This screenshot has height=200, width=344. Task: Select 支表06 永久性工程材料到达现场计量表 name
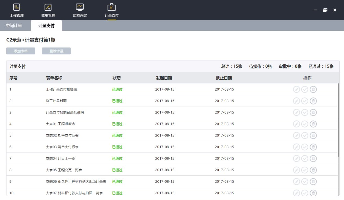tap(76, 182)
